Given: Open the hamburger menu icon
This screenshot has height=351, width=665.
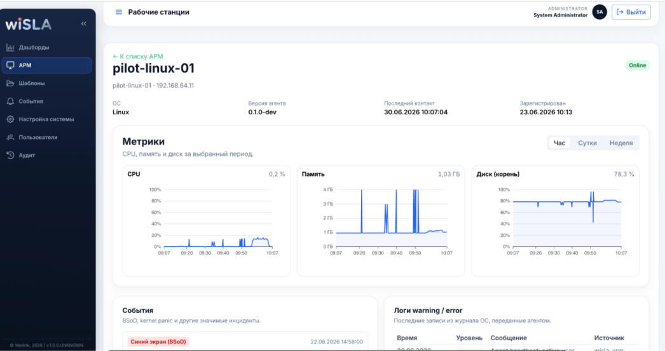Looking at the screenshot, I should pos(119,12).
